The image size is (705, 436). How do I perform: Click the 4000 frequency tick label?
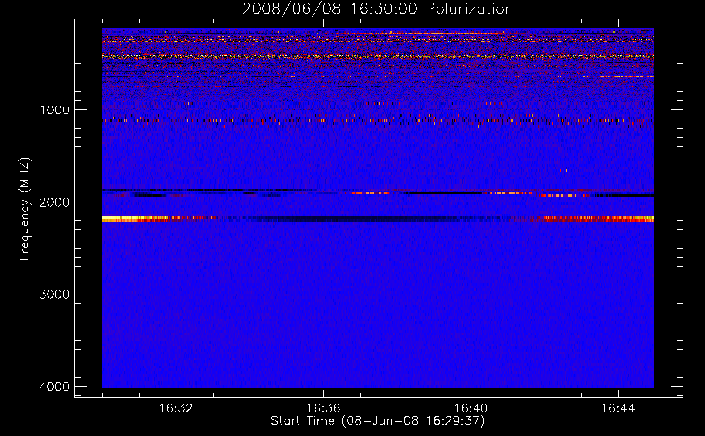(55, 387)
